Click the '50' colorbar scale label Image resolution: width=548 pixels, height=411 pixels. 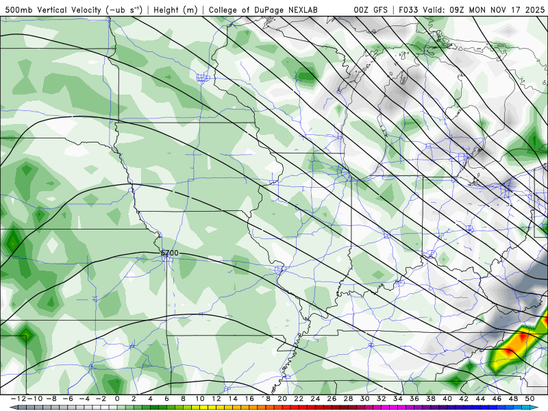(x=530, y=399)
